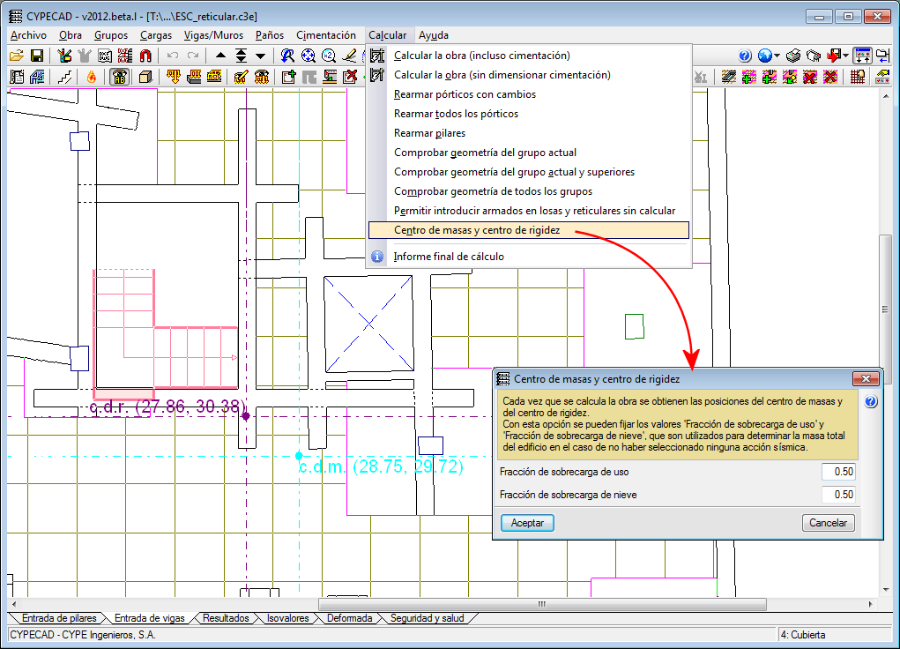Click Fracción de sobrecarga de uso field
The image size is (900, 649).
[x=838, y=472]
